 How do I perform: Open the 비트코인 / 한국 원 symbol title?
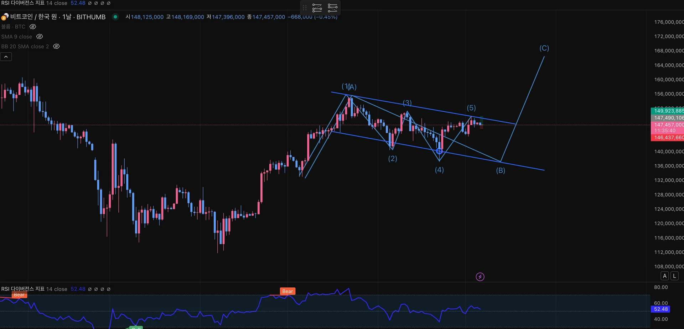[58, 17]
